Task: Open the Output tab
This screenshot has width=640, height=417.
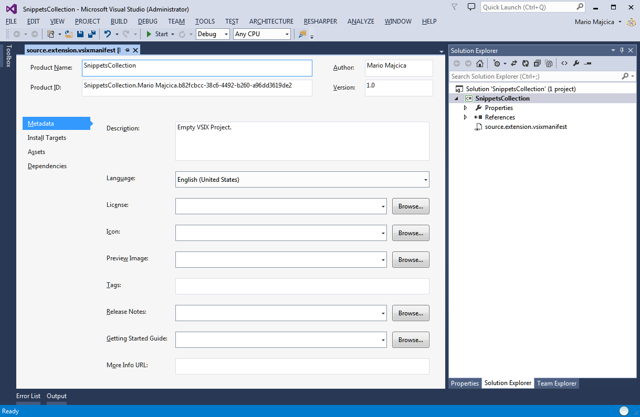Action: 57,396
